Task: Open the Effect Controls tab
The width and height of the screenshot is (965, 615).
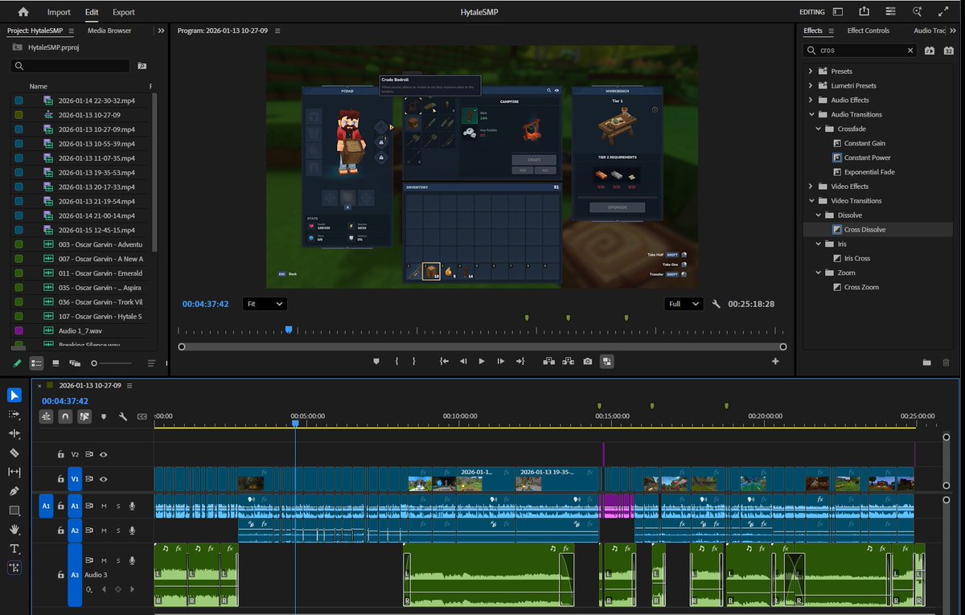Action: click(x=868, y=31)
